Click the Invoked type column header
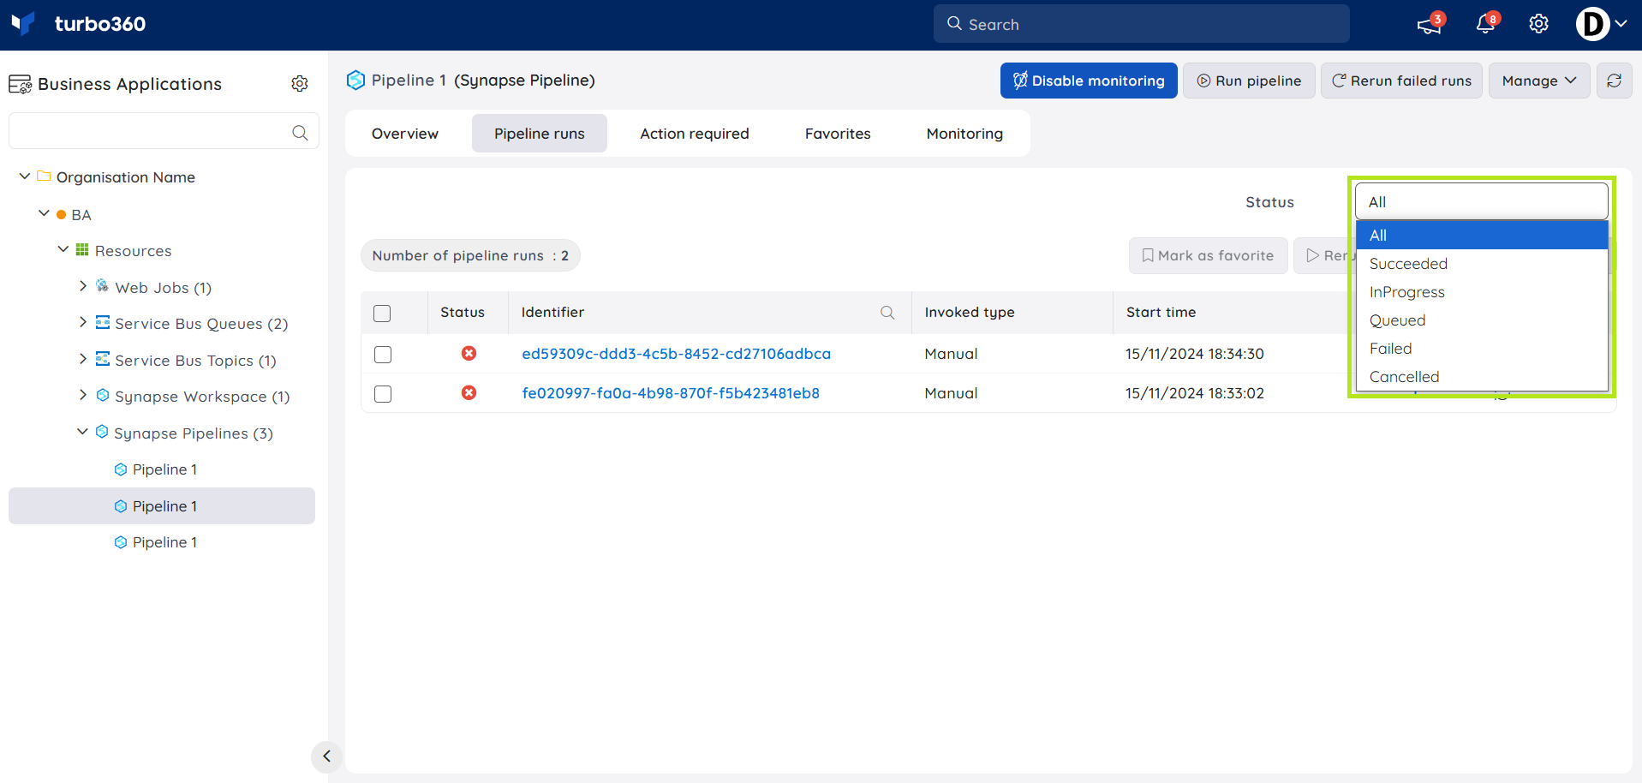 [970, 313]
